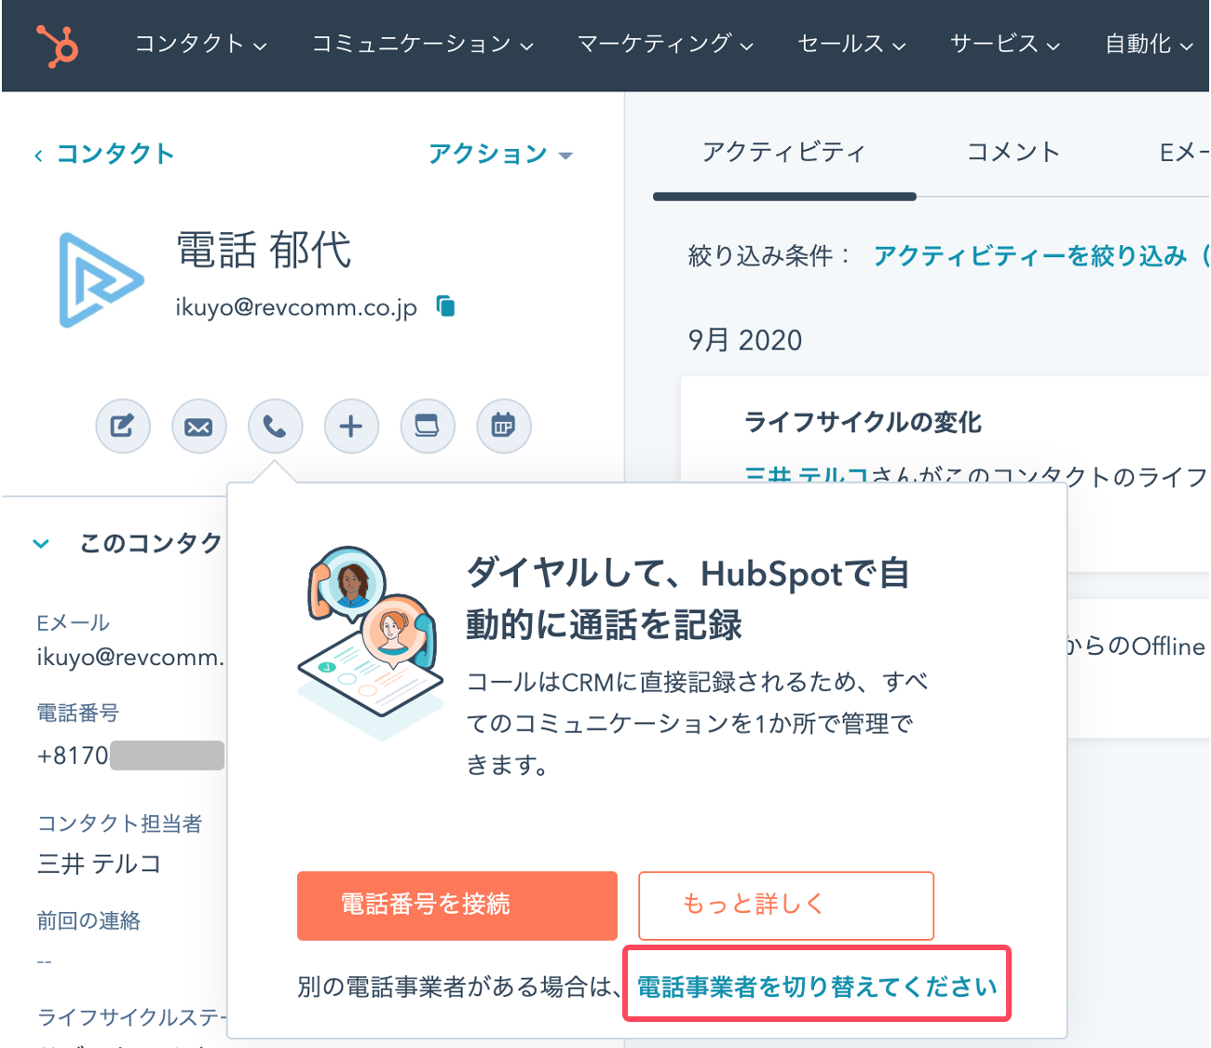Click the schedule meeting calendar icon
This screenshot has width=1211, height=1048.
[504, 427]
